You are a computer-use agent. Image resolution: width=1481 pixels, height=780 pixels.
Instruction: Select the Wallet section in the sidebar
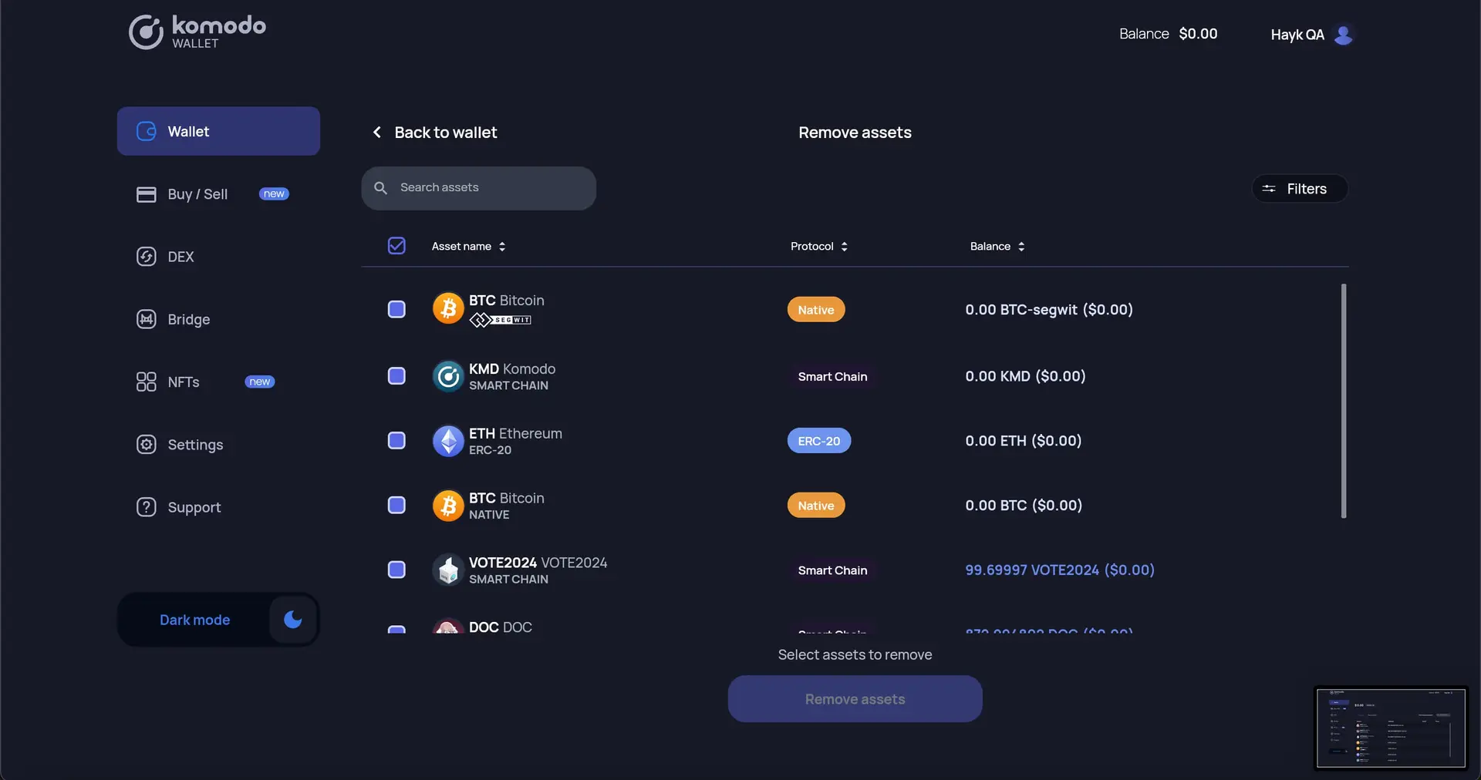189,131
